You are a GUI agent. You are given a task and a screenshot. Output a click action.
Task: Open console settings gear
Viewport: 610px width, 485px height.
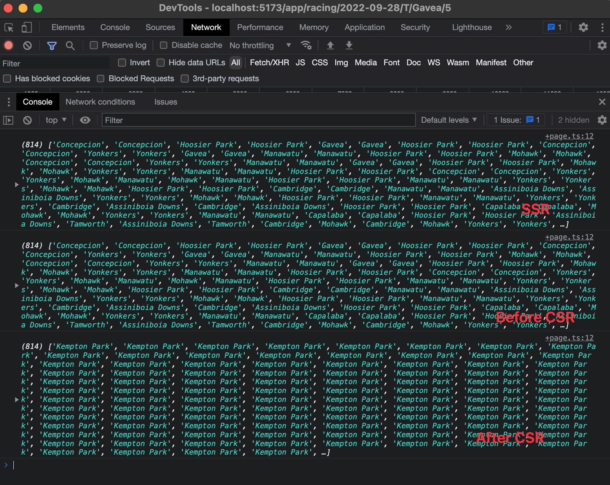click(602, 120)
